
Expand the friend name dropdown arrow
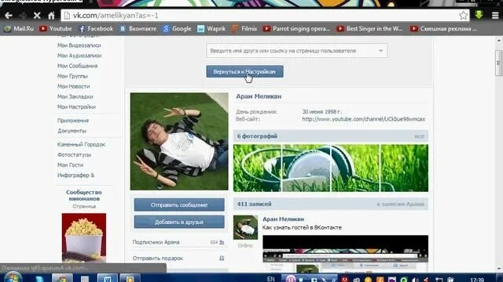pyautogui.click(x=380, y=51)
